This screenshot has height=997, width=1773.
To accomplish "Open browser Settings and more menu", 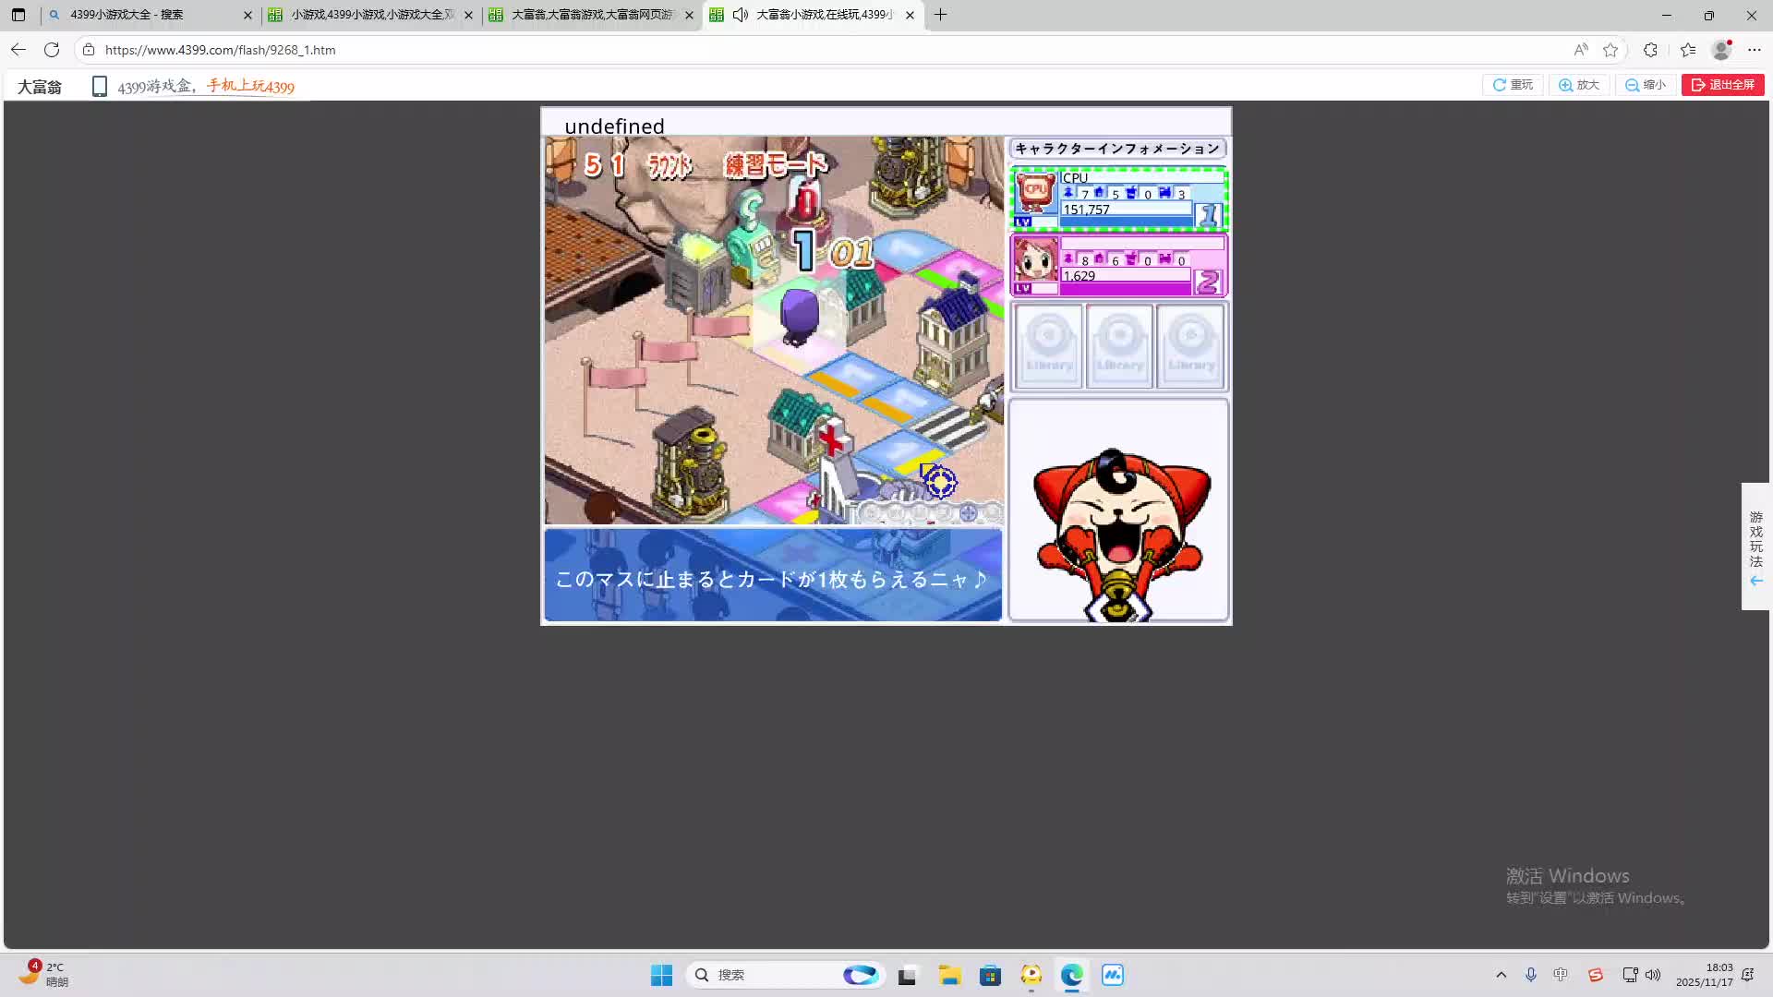I will [x=1755, y=50].
